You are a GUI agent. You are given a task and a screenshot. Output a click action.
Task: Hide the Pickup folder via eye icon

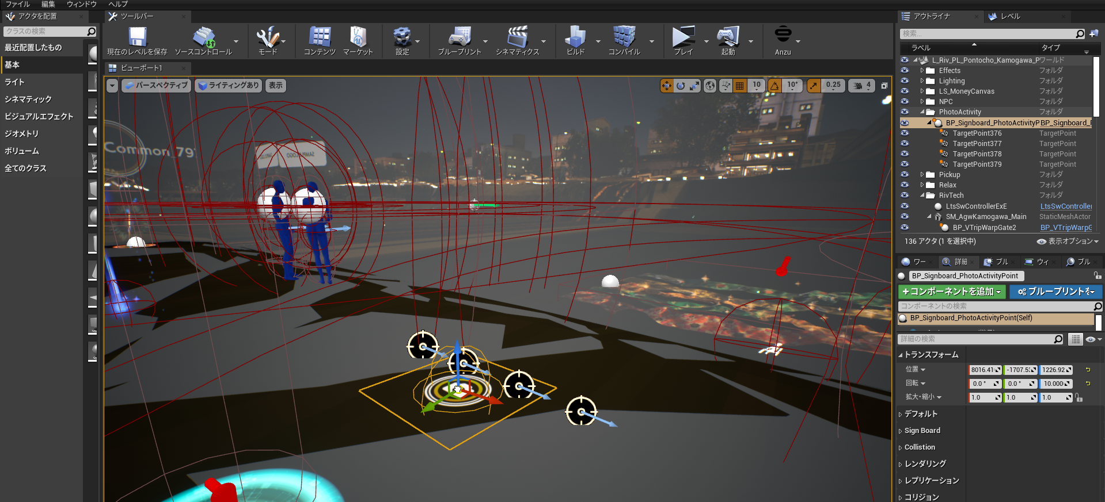pos(905,175)
